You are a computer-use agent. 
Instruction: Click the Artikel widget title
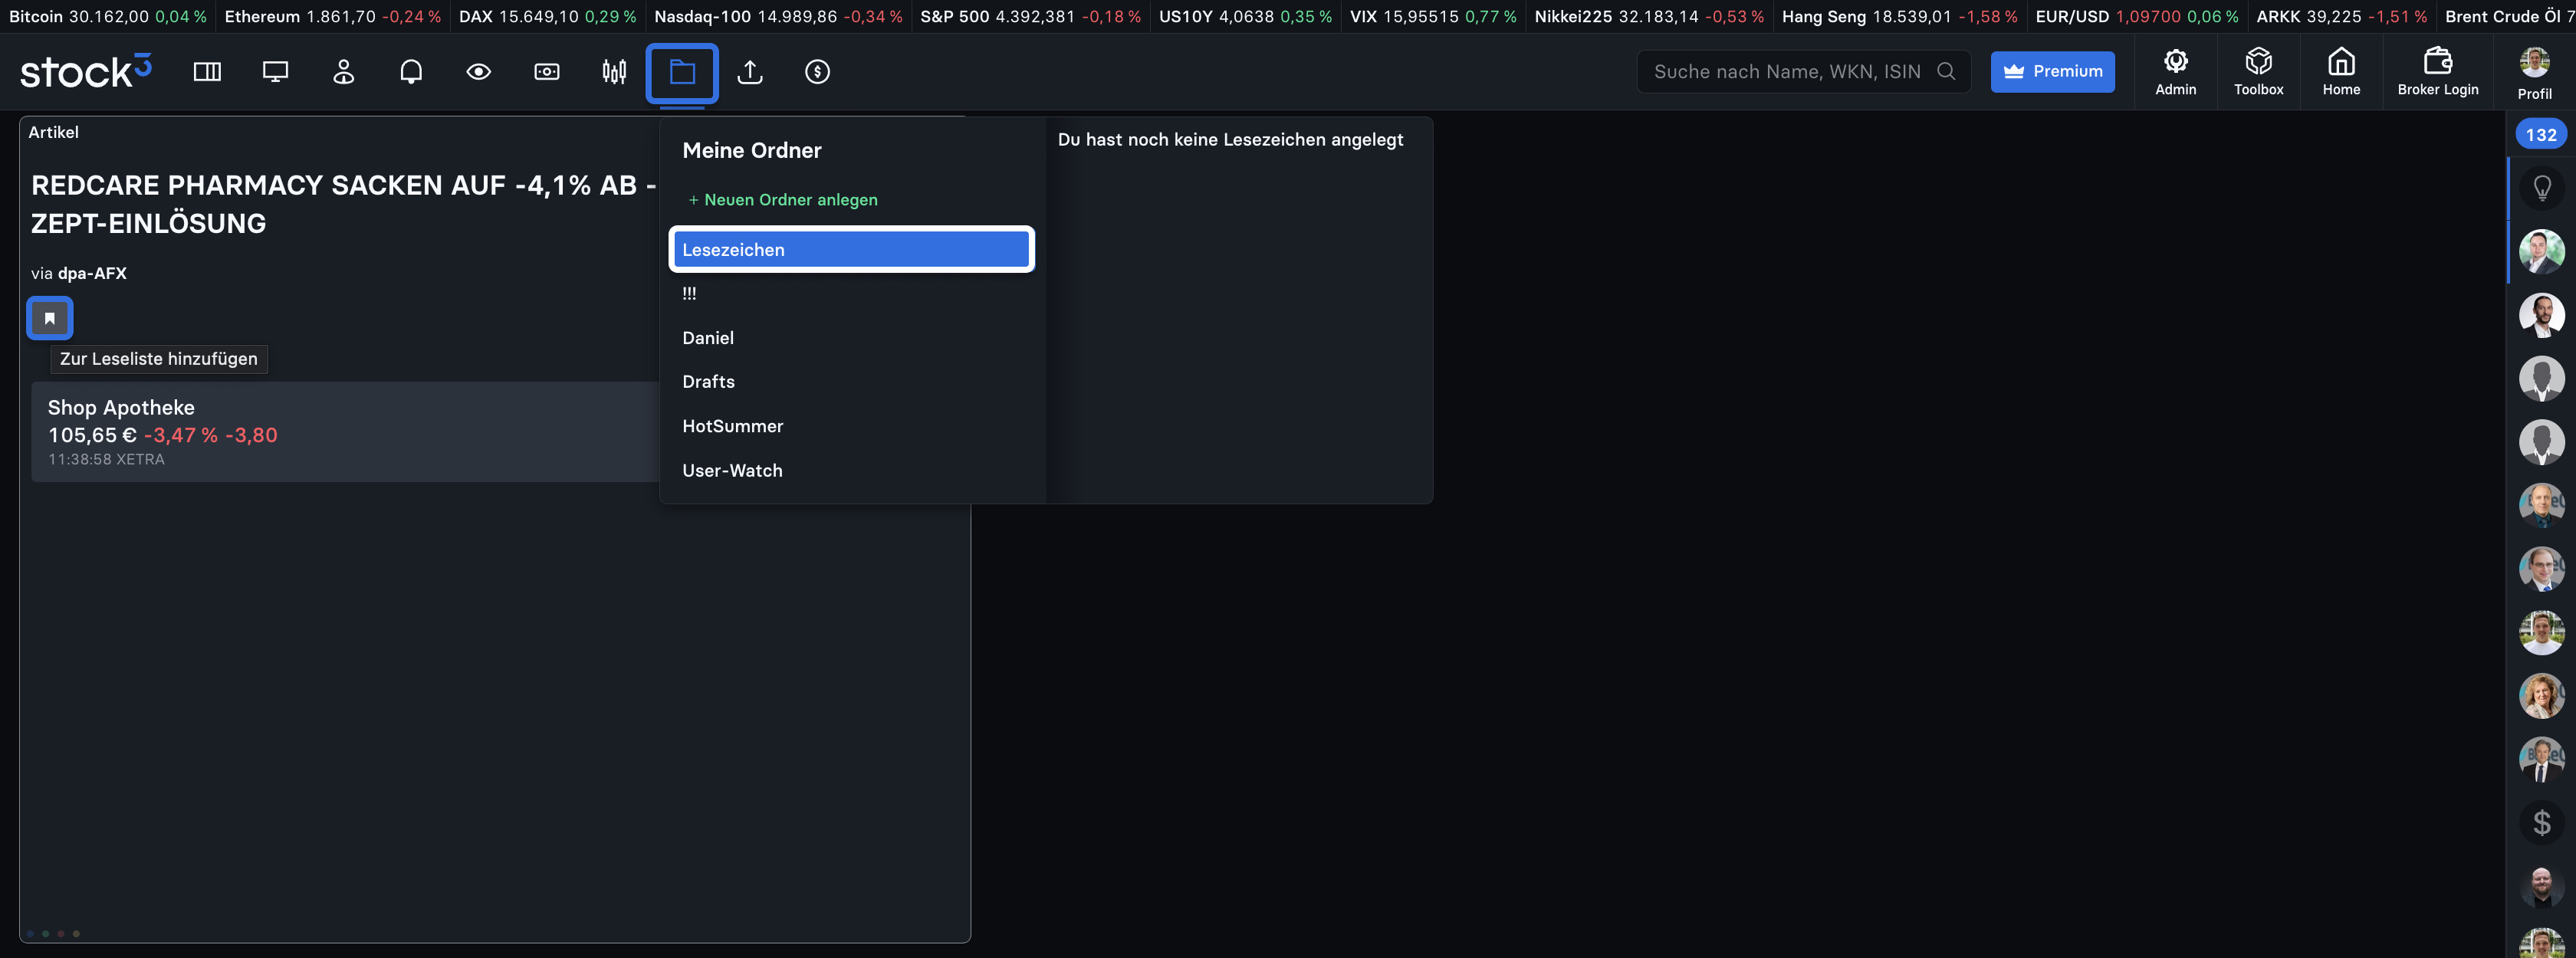pyautogui.click(x=53, y=132)
